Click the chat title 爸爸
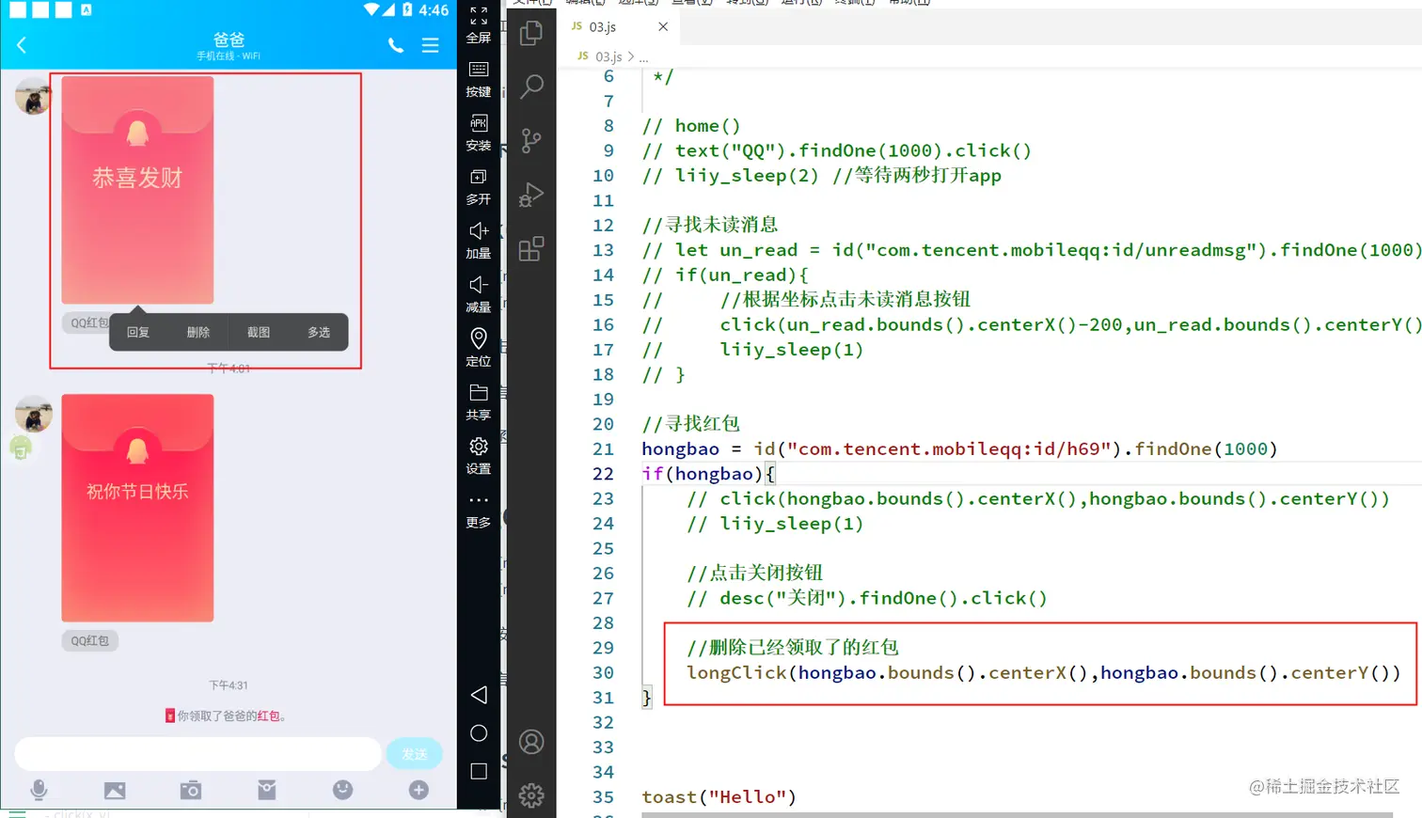This screenshot has width=1422, height=818. pos(229,39)
